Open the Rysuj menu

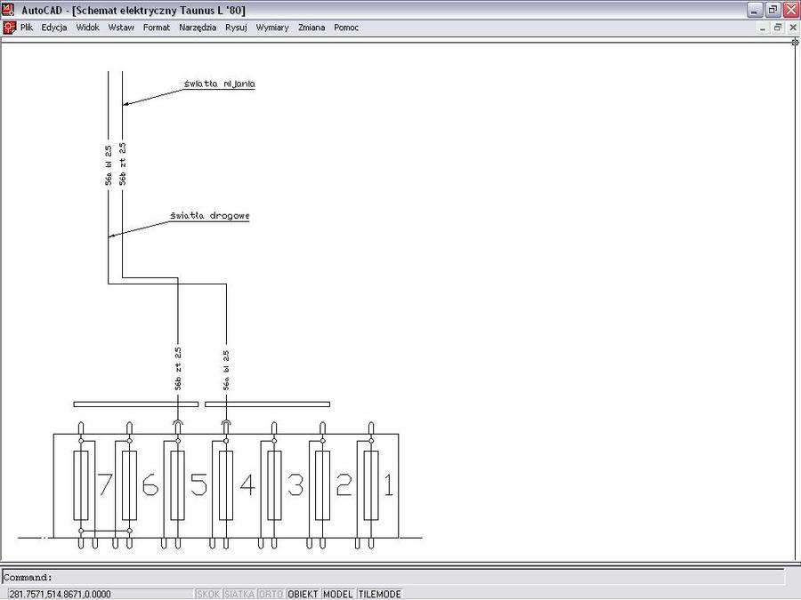point(236,28)
